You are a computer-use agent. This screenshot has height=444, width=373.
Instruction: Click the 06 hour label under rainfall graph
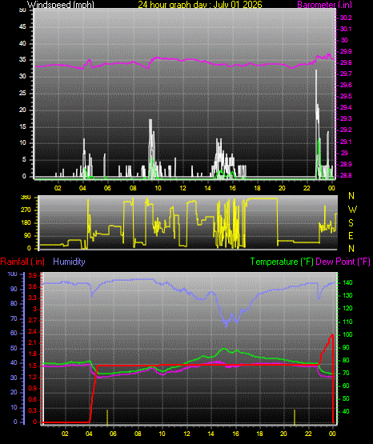(113, 434)
